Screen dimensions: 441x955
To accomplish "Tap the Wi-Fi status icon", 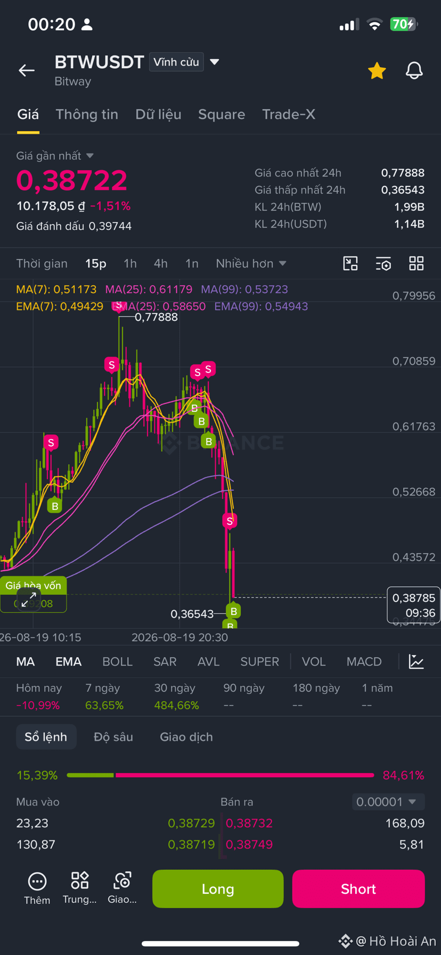I will coord(375,25).
